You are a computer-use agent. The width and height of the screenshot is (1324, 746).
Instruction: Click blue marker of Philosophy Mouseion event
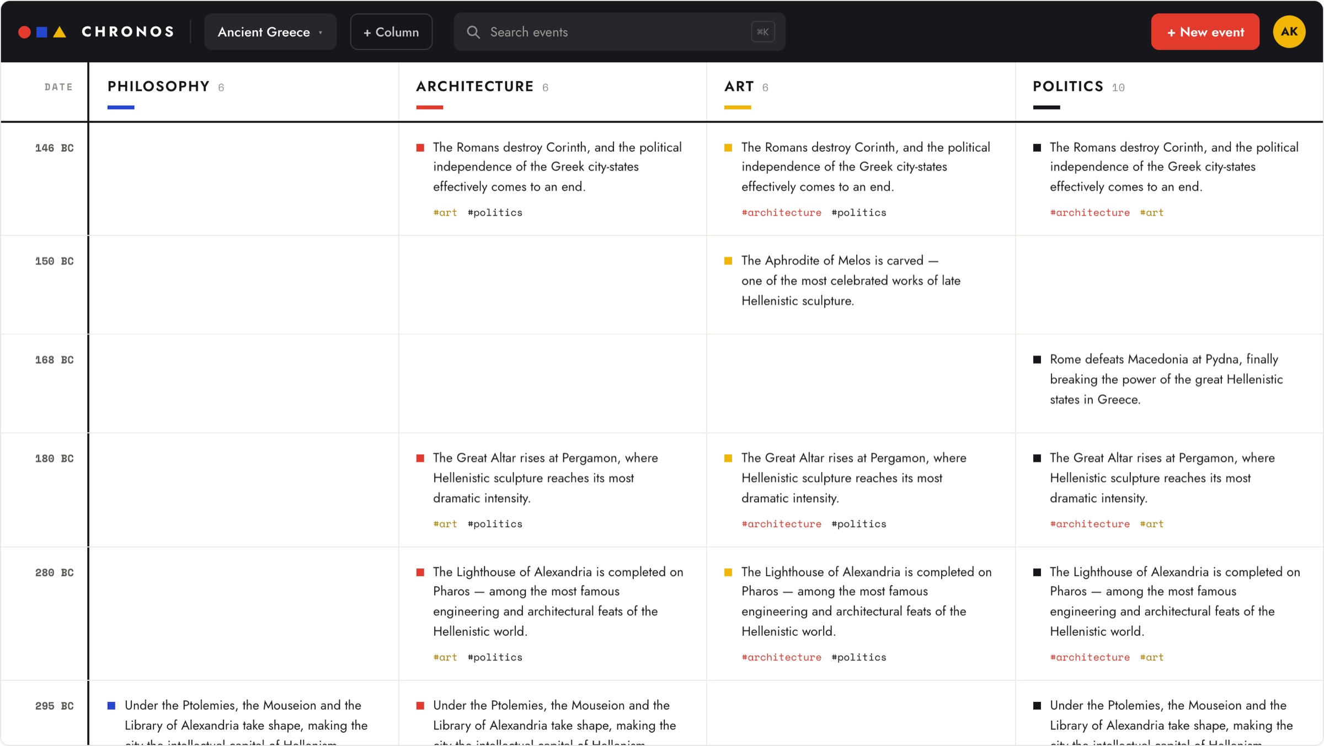(x=111, y=706)
